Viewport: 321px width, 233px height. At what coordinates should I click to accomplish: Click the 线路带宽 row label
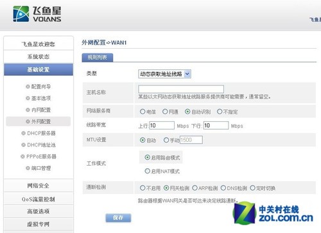pyautogui.click(x=96, y=125)
